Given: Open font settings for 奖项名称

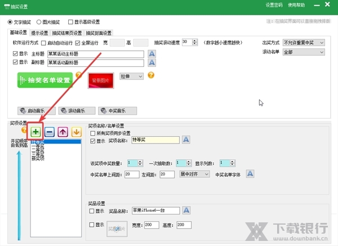Looking at the screenshot, I should tap(186, 140).
